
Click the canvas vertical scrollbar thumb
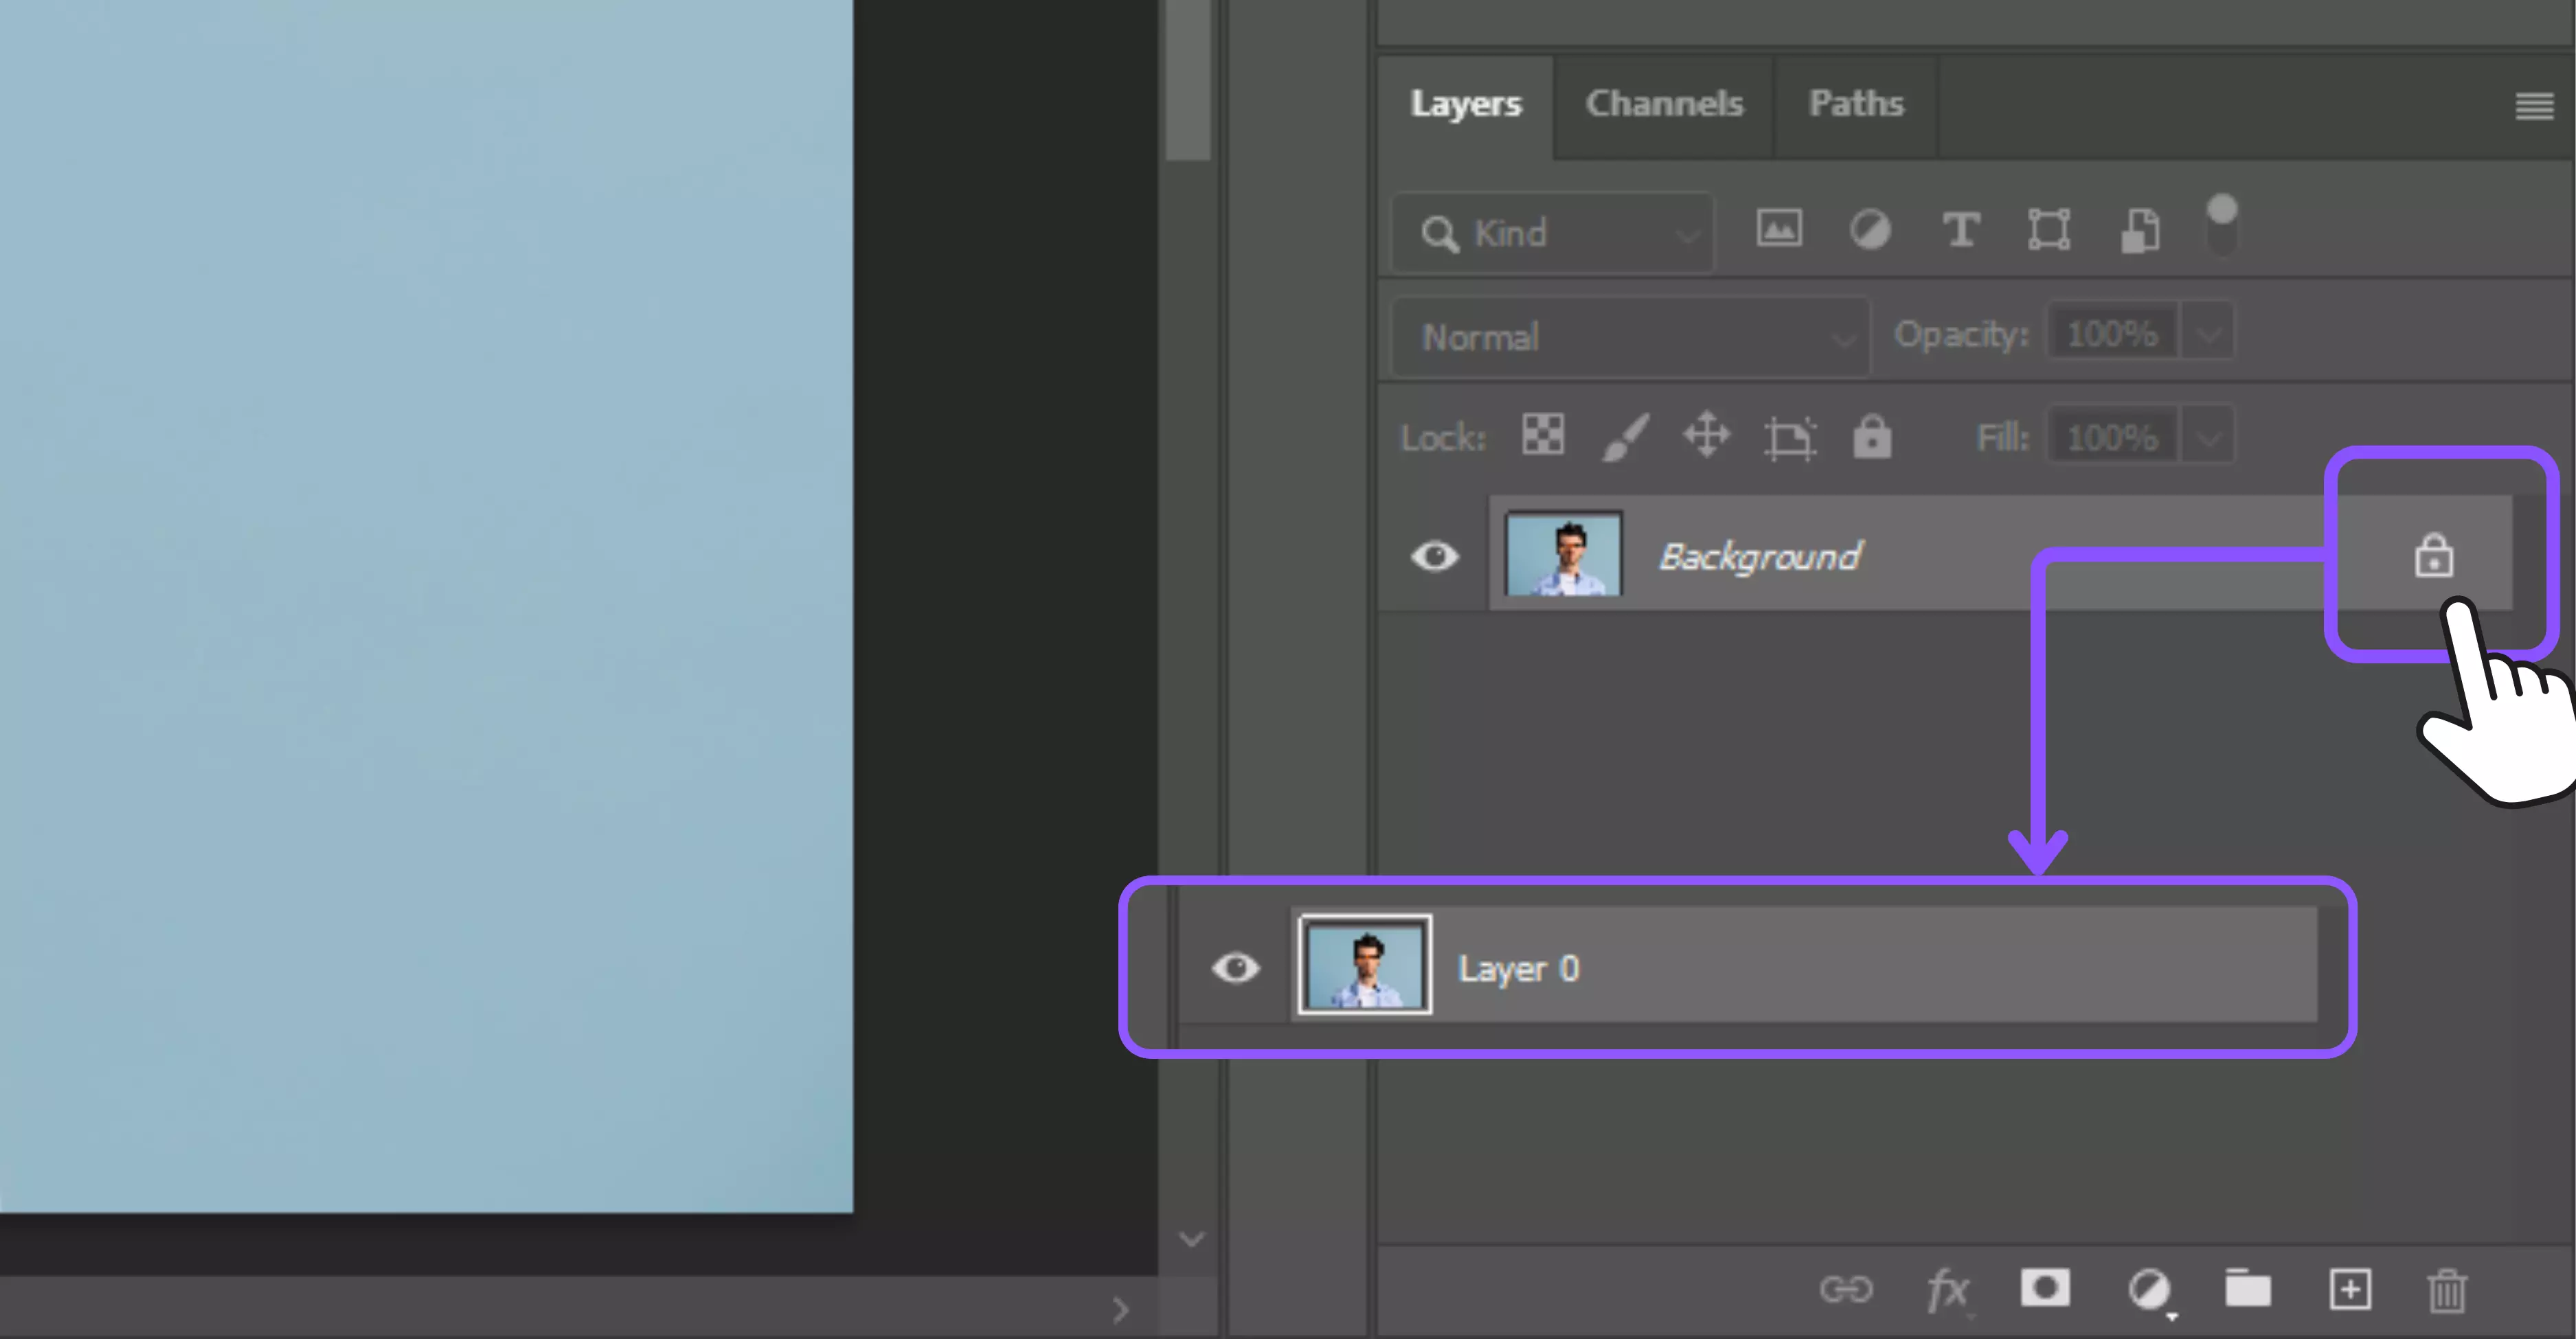[1188, 78]
